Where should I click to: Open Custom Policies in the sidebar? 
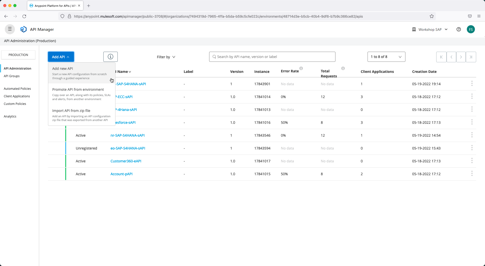(15, 104)
